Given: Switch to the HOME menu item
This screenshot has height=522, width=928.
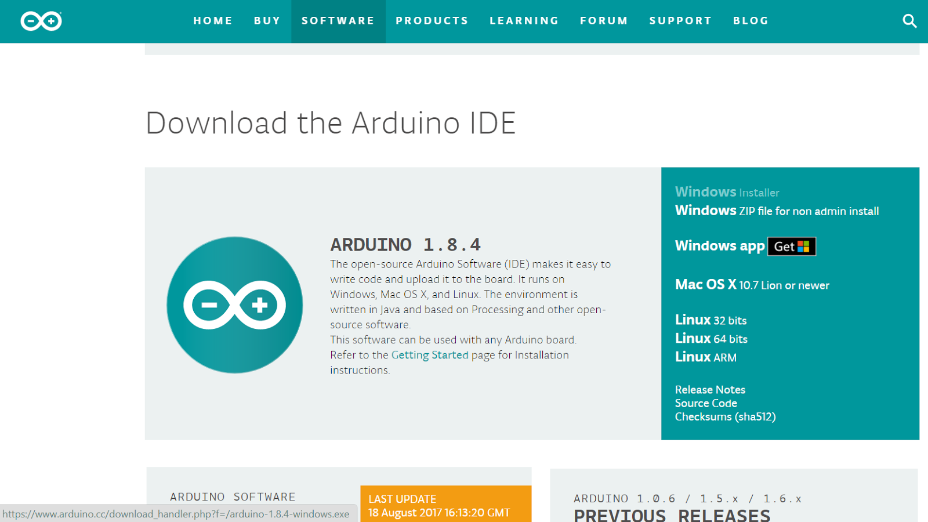Looking at the screenshot, I should point(213,21).
